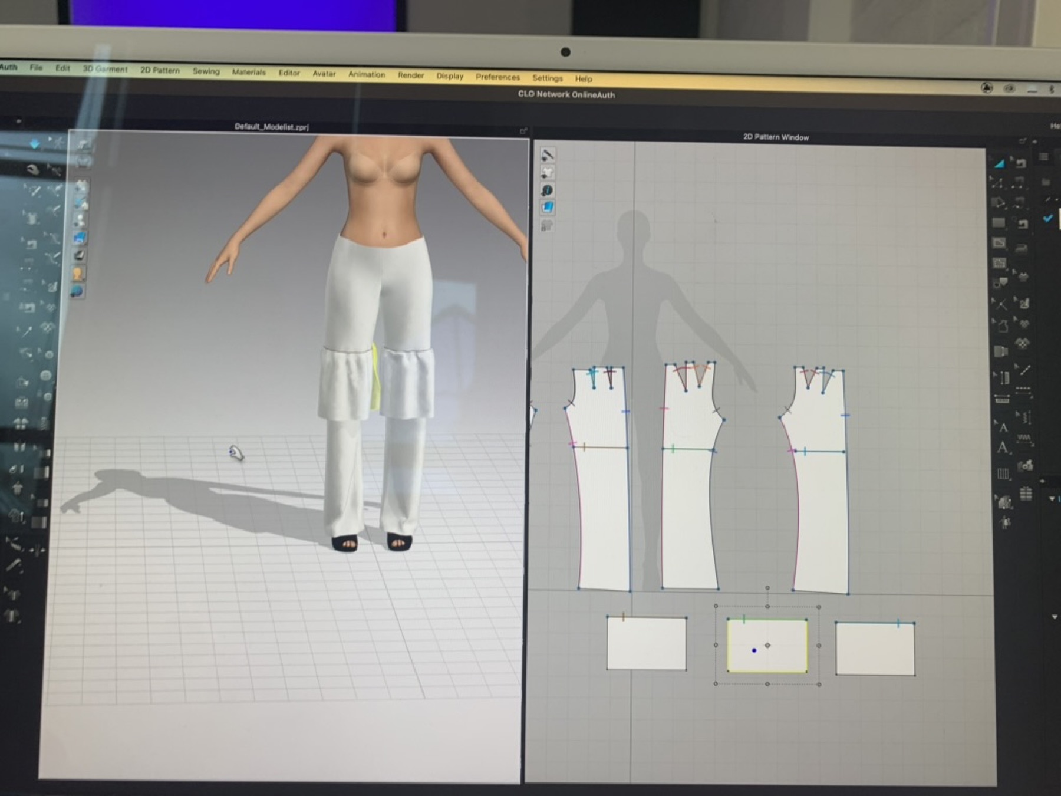Select the left rectangle ruffle pattern piece
Screen dimensions: 1061x796
(x=647, y=643)
